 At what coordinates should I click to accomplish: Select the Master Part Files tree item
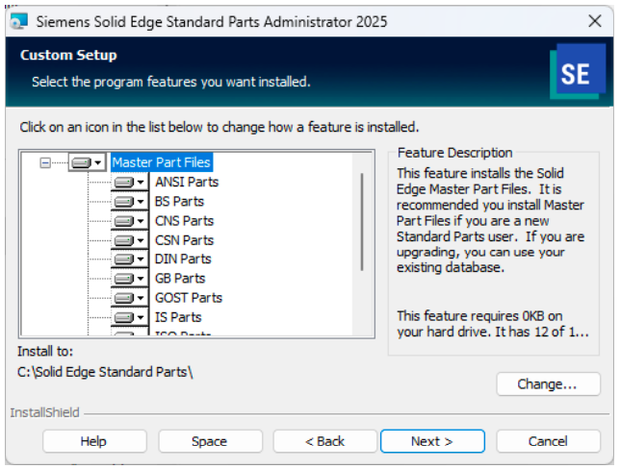pyautogui.click(x=162, y=162)
